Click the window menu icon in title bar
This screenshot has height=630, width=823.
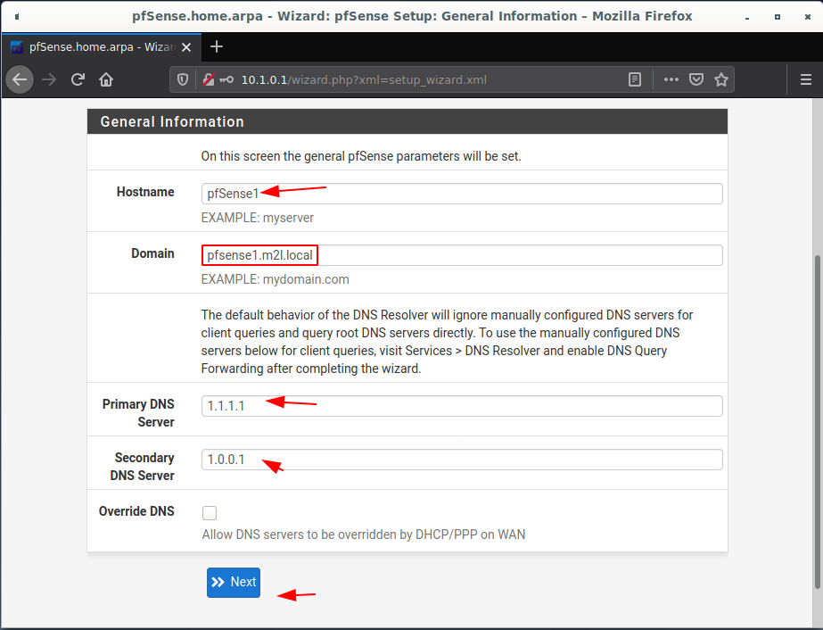pos(17,17)
